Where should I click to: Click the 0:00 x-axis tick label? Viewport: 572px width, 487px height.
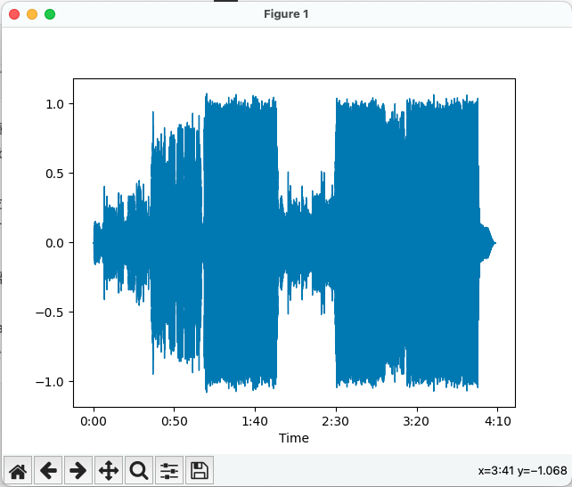click(94, 421)
